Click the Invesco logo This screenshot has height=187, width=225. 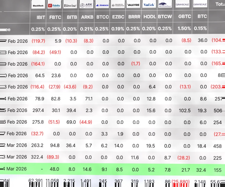102,5
